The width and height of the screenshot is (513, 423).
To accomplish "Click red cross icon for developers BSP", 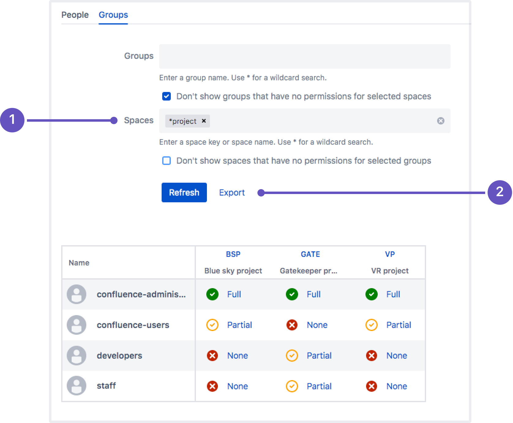I will pos(212,356).
